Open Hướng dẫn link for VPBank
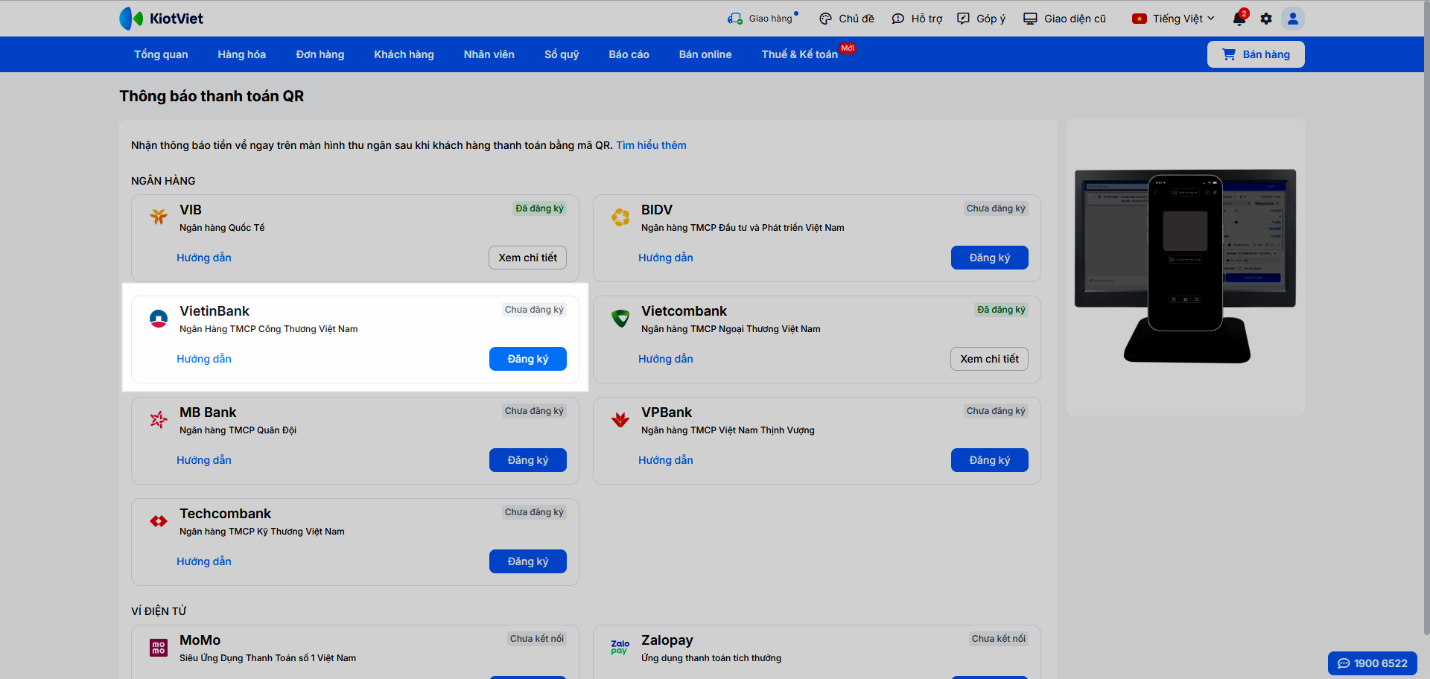The image size is (1430, 679). (x=666, y=460)
